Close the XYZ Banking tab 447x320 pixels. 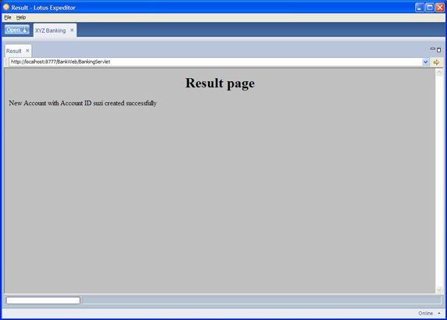click(72, 30)
